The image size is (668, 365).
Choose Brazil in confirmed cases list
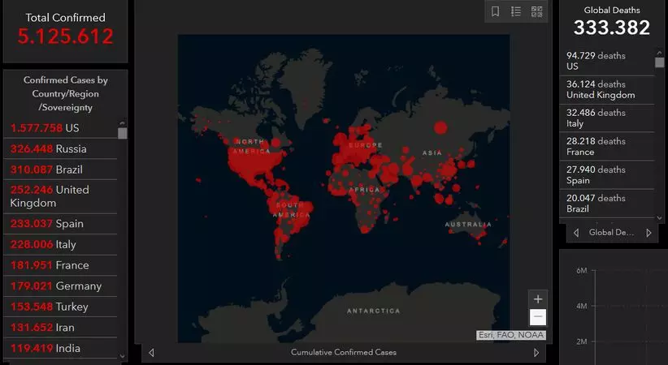61,170
